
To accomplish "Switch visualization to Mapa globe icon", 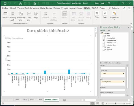I will (x=36, y=14).
